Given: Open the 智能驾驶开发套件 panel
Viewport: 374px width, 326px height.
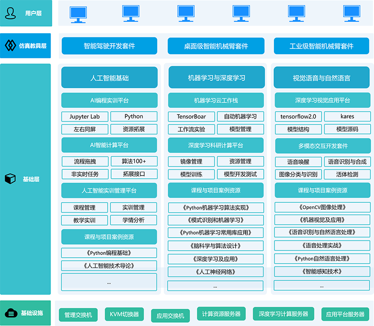Looking at the screenshot, I should [x=109, y=46].
